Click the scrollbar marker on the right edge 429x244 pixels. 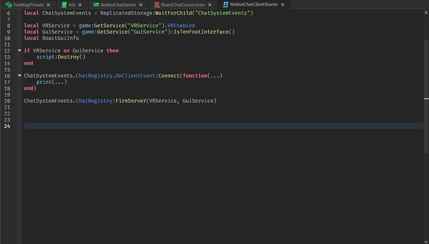click(426, 99)
